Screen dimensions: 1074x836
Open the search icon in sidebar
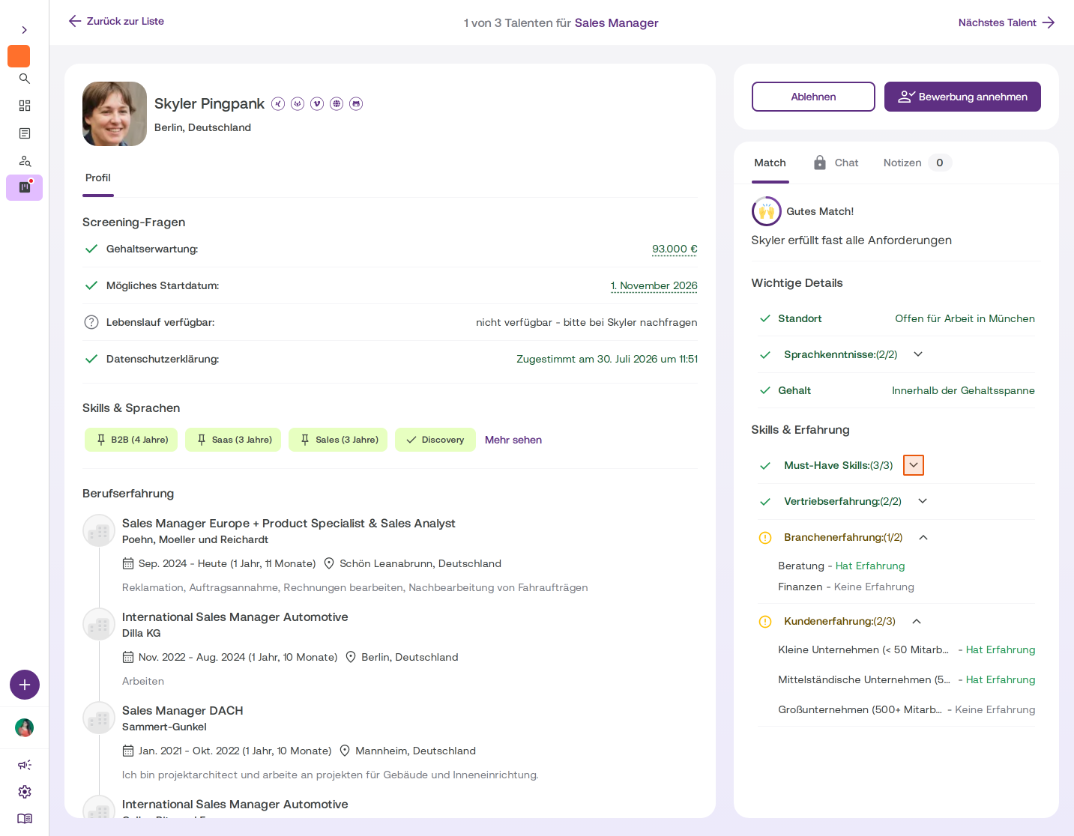(x=25, y=79)
